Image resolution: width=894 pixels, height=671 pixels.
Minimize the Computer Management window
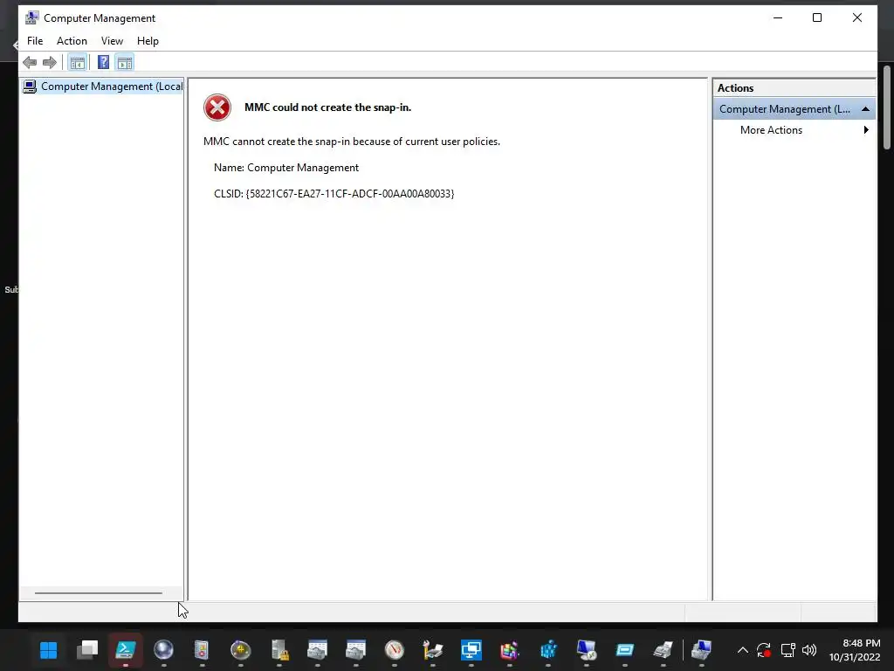point(778,17)
